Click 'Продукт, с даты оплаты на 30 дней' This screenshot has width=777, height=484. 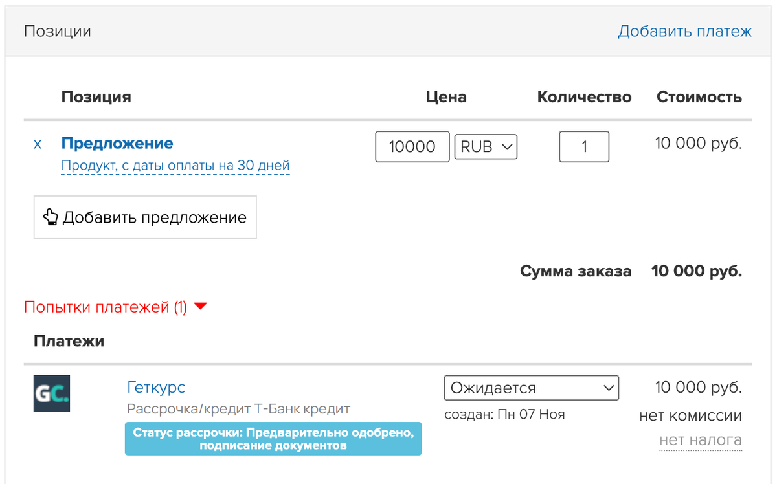(x=175, y=166)
